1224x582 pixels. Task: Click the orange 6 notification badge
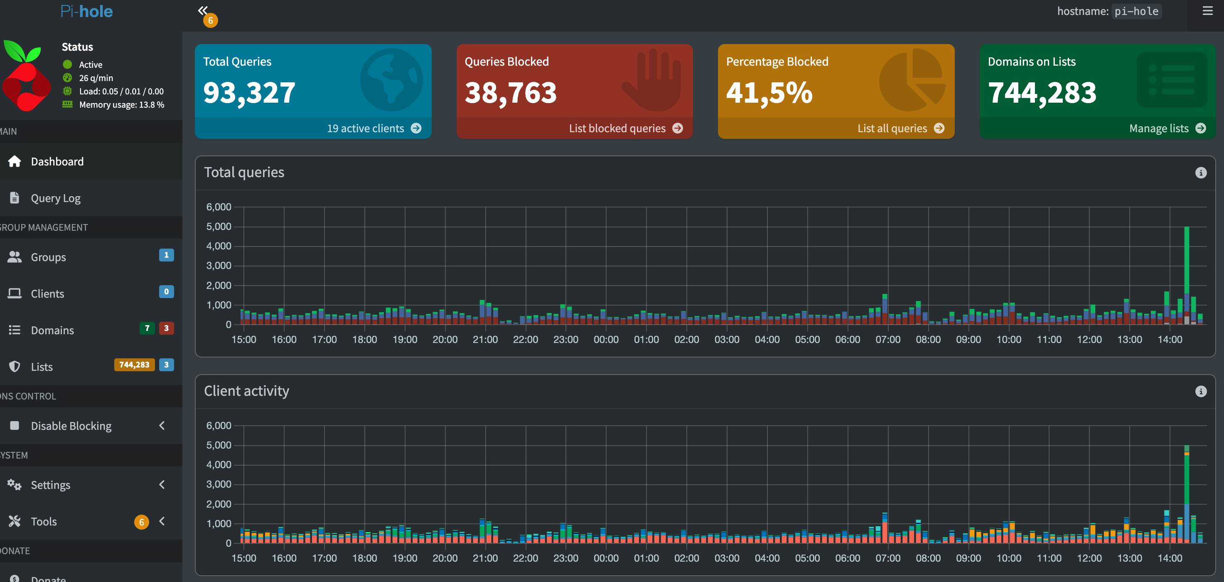point(211,20)
